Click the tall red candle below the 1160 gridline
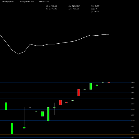139x139 pixels. click(x=79, y=93)
